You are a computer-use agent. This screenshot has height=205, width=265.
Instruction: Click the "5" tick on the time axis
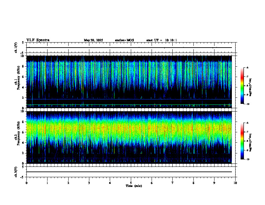click(x=131, y=183)
